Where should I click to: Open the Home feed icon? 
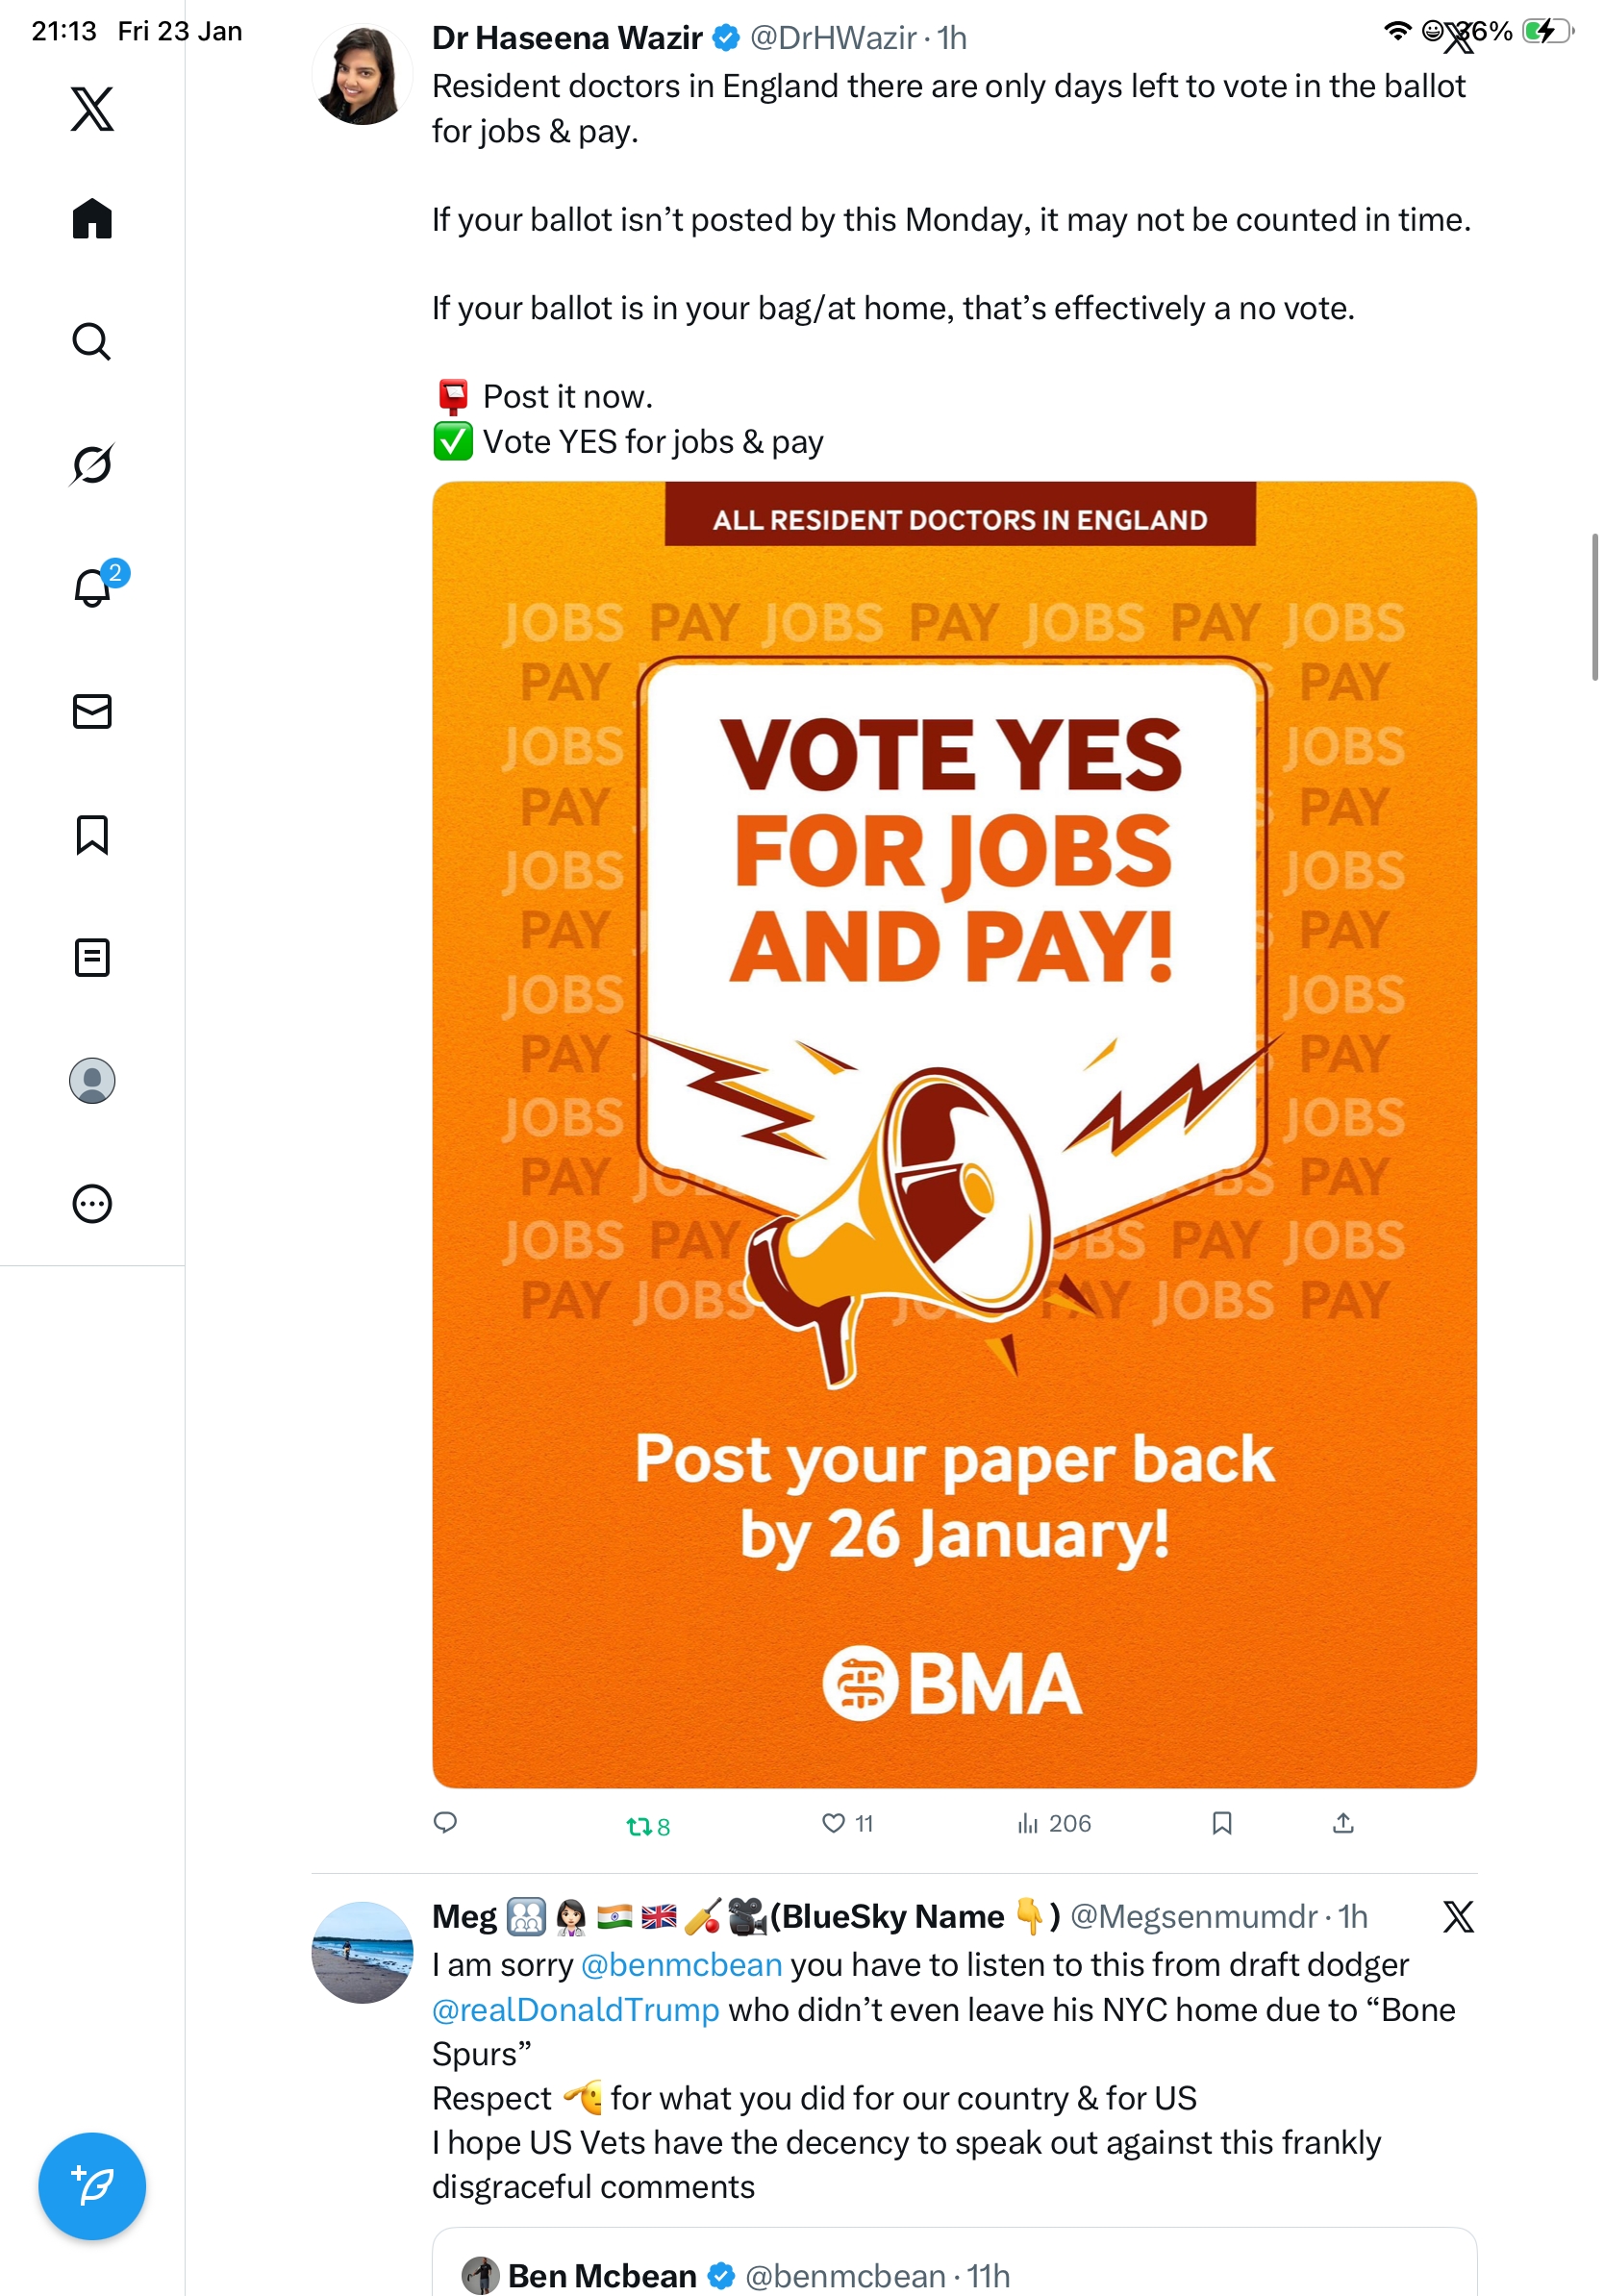pyautogui.click(x=92, y=218)
